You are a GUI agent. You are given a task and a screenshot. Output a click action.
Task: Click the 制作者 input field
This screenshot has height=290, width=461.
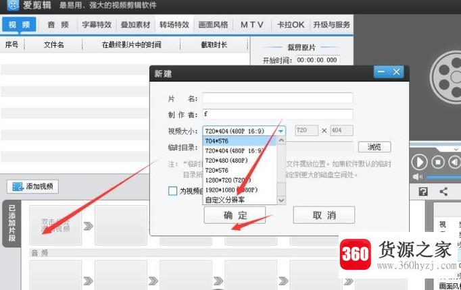point(278,114)
